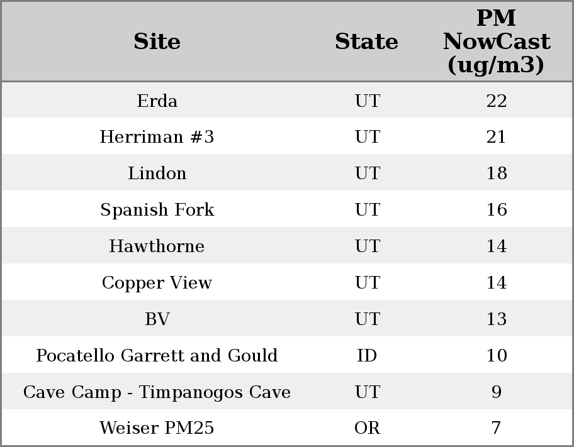
Task: Select the Erda site cell
Action: (x=157, y=101)
